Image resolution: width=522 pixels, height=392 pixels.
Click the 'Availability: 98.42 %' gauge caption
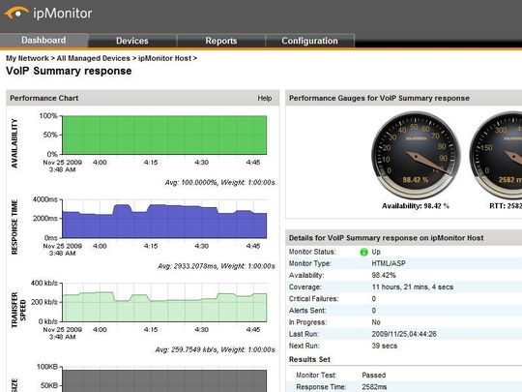pos(415,206)
